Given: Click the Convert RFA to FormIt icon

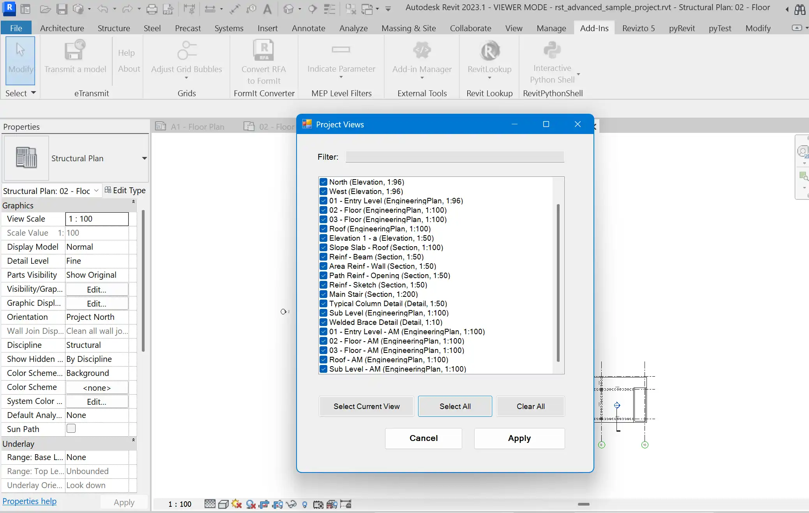Looking at the screenshot, I should (264, 50).
